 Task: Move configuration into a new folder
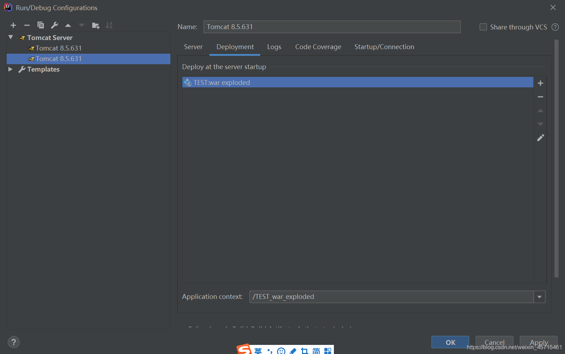coord(95,25)
